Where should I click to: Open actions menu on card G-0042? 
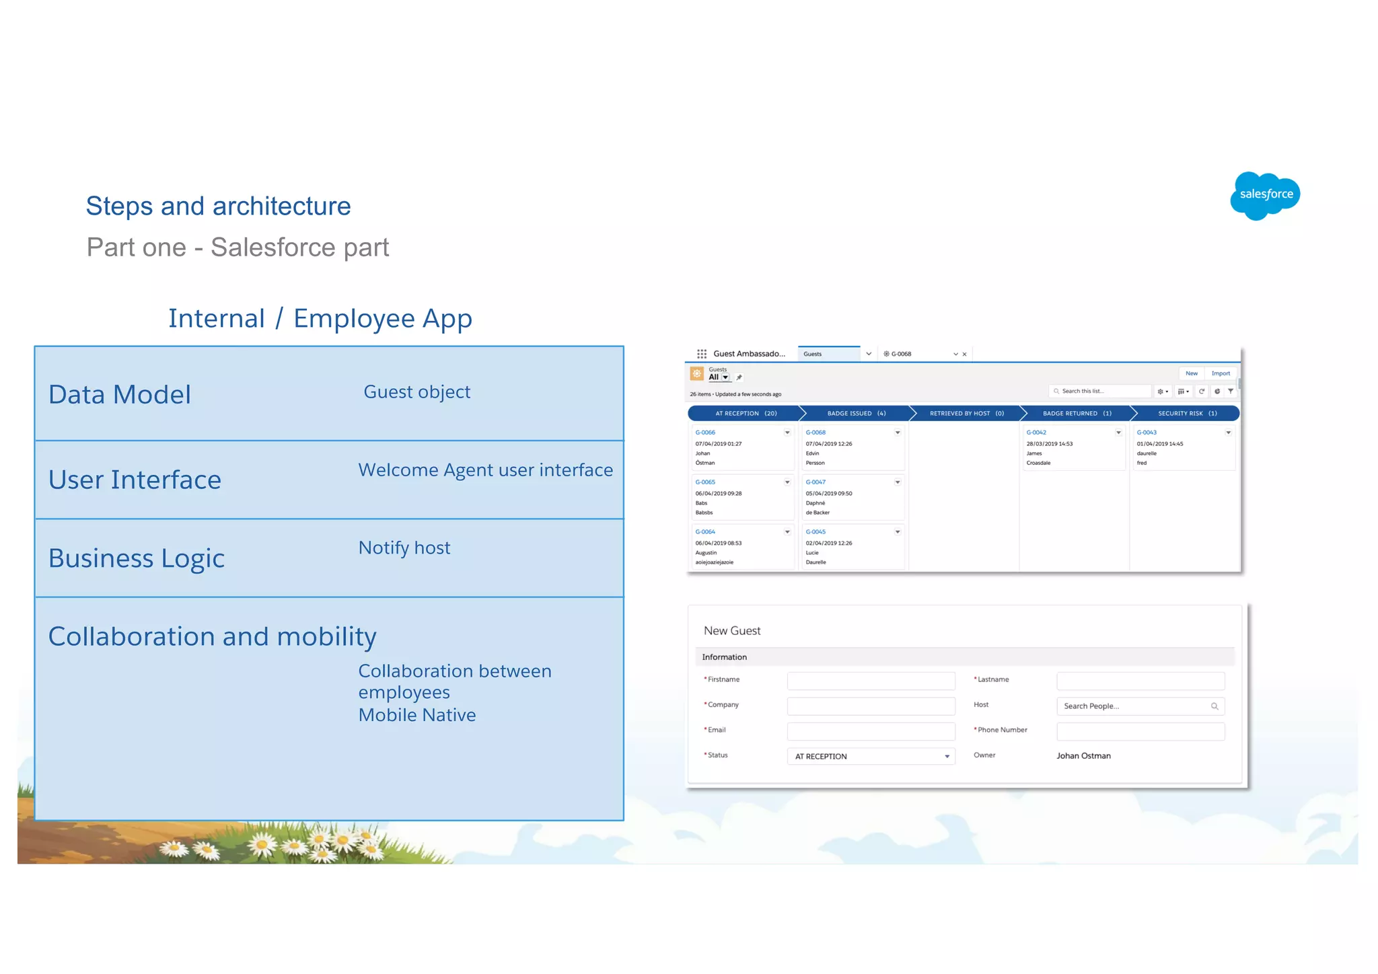(1118, 433)
